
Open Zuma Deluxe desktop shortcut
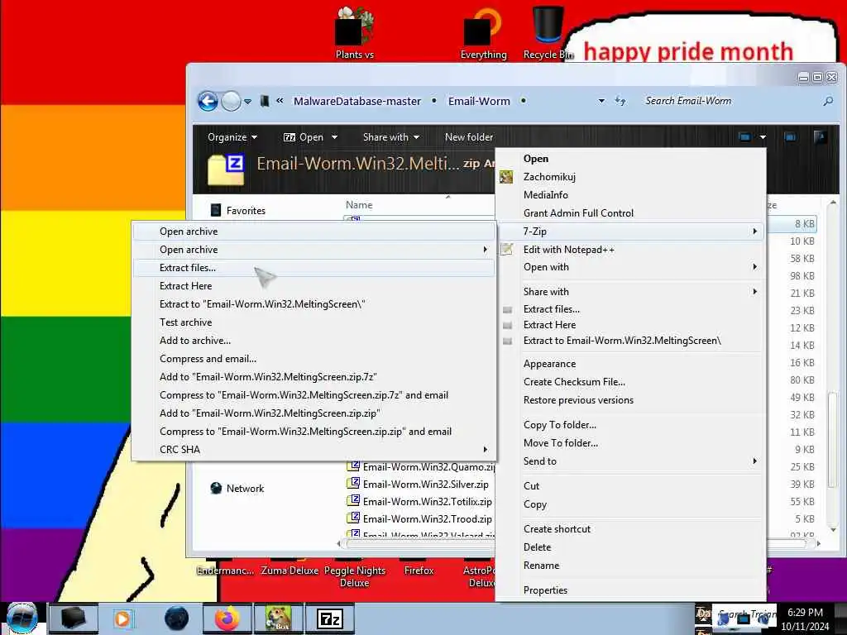290,571
